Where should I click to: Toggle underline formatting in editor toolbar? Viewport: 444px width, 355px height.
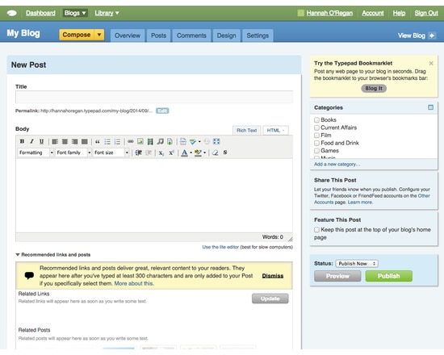[41, 141]
